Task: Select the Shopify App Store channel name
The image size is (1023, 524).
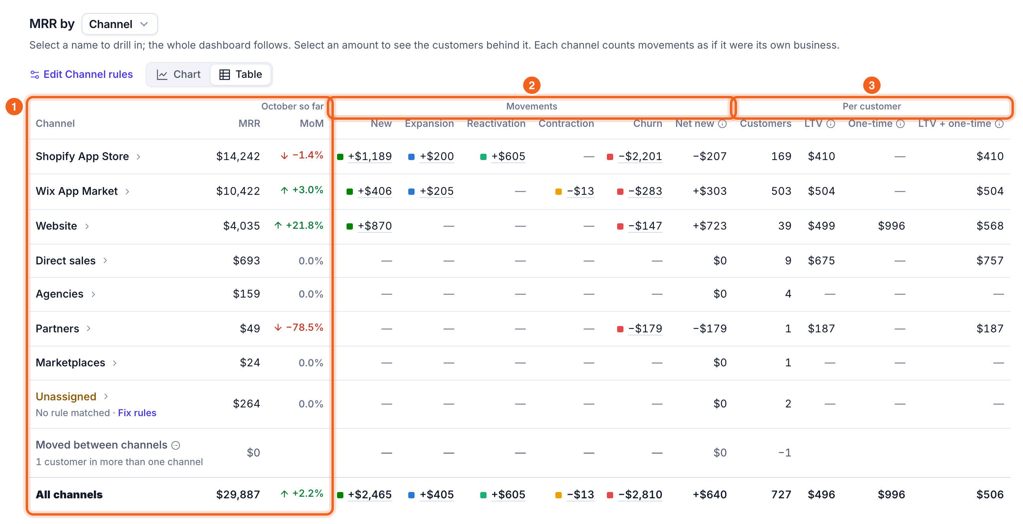Action: 82,156
